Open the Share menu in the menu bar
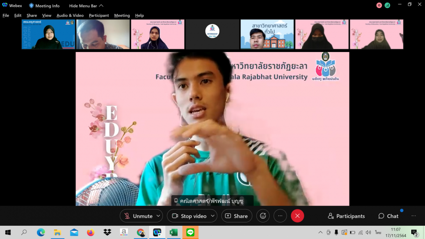Image resolution: width=425 pixels, height=239 pixels. pos(32,15)
